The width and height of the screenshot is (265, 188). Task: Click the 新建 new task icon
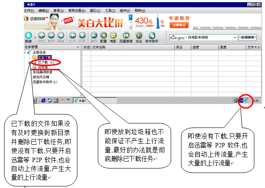[x=29, y=36]
